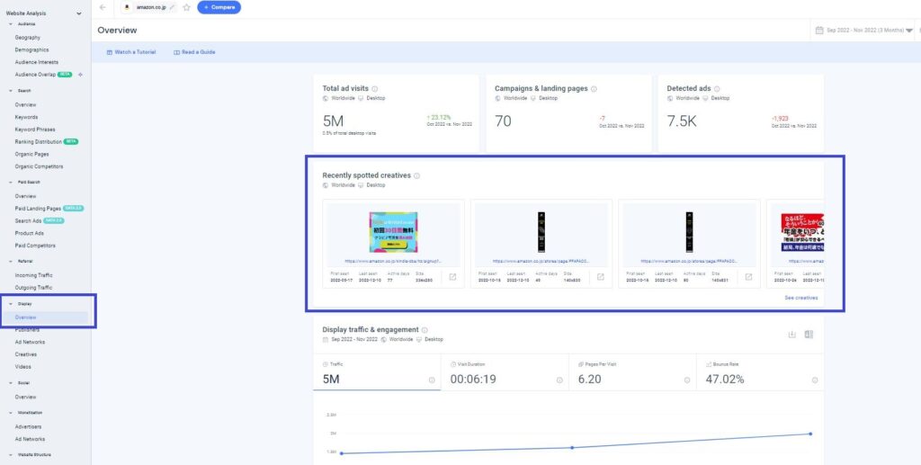
Task: Open Overview under Paid Search section
Action: (x=25, y=196)
